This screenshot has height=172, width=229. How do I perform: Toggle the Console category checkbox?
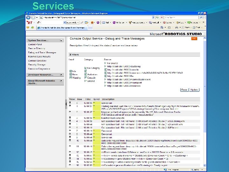coord(86,78)
